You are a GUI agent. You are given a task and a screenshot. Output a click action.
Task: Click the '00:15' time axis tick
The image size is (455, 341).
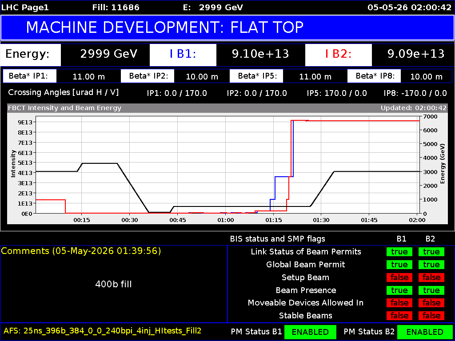click(x=82, y=220)
